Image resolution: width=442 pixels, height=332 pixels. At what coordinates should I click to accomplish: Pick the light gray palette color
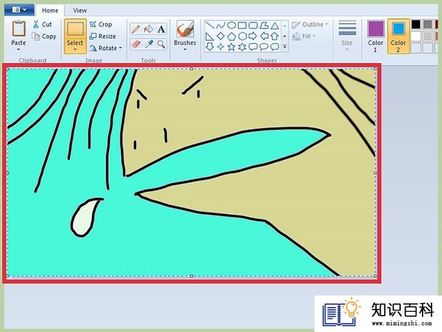(x=427, y=36)
